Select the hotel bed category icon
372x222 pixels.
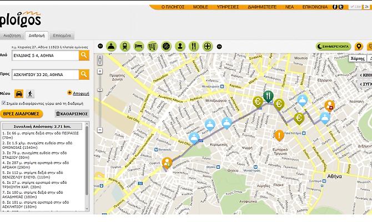pyautogui.click(x=139, y=46)
